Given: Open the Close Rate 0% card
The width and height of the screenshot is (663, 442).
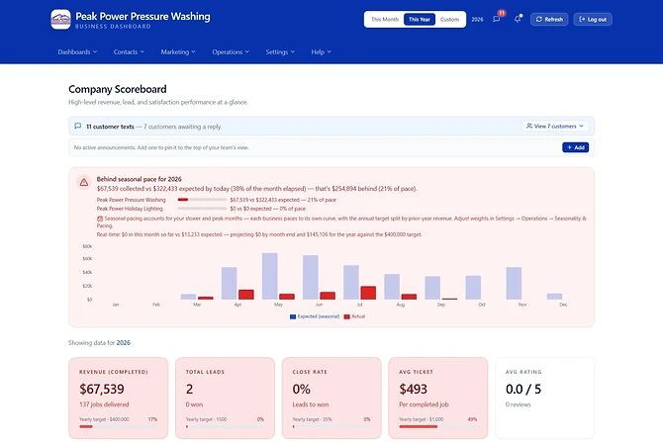Looking at the screenshot, I should pos(331,398).
